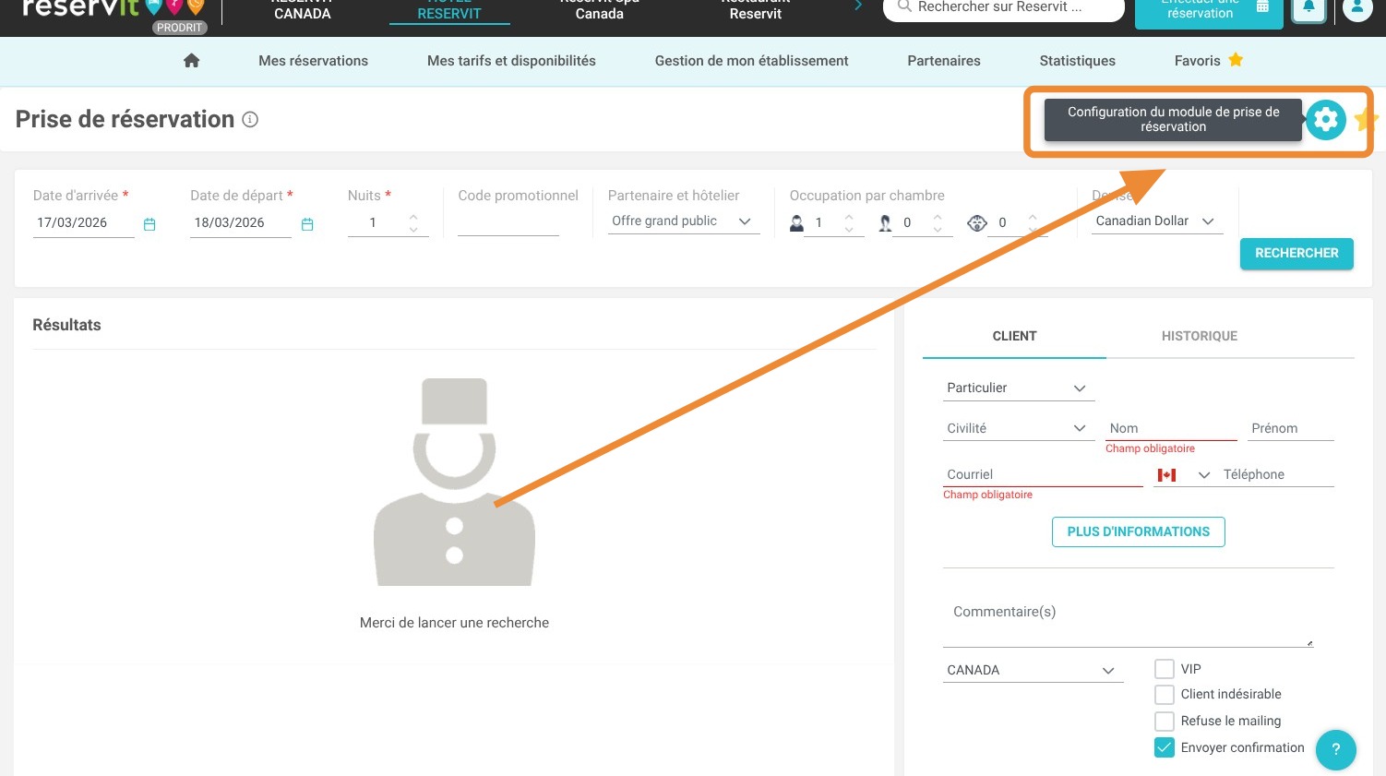Click the baby occupant icon

click(977, 223)
